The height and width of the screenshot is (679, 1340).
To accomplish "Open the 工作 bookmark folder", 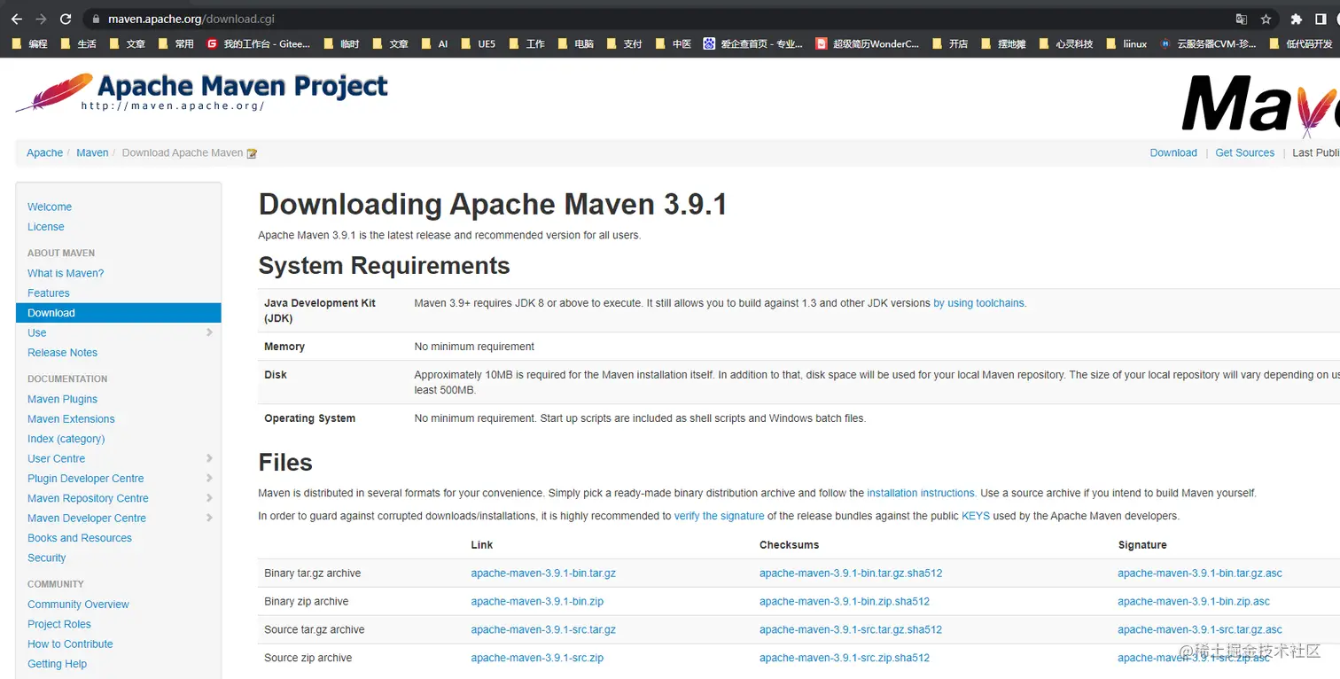I will point(527,43).
